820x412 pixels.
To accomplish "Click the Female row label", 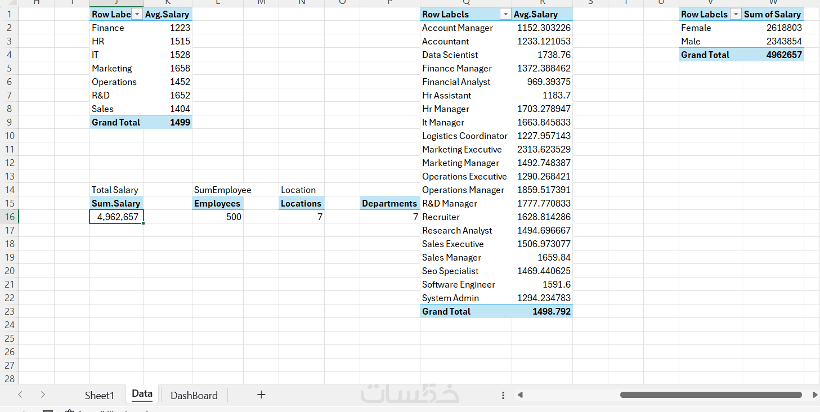I will tap(710, 28).
